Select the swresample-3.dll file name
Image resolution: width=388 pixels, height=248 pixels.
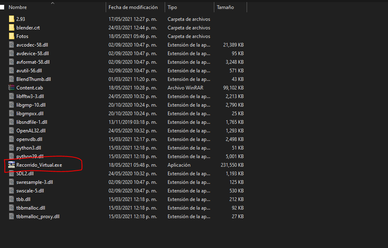click(34, 182)
